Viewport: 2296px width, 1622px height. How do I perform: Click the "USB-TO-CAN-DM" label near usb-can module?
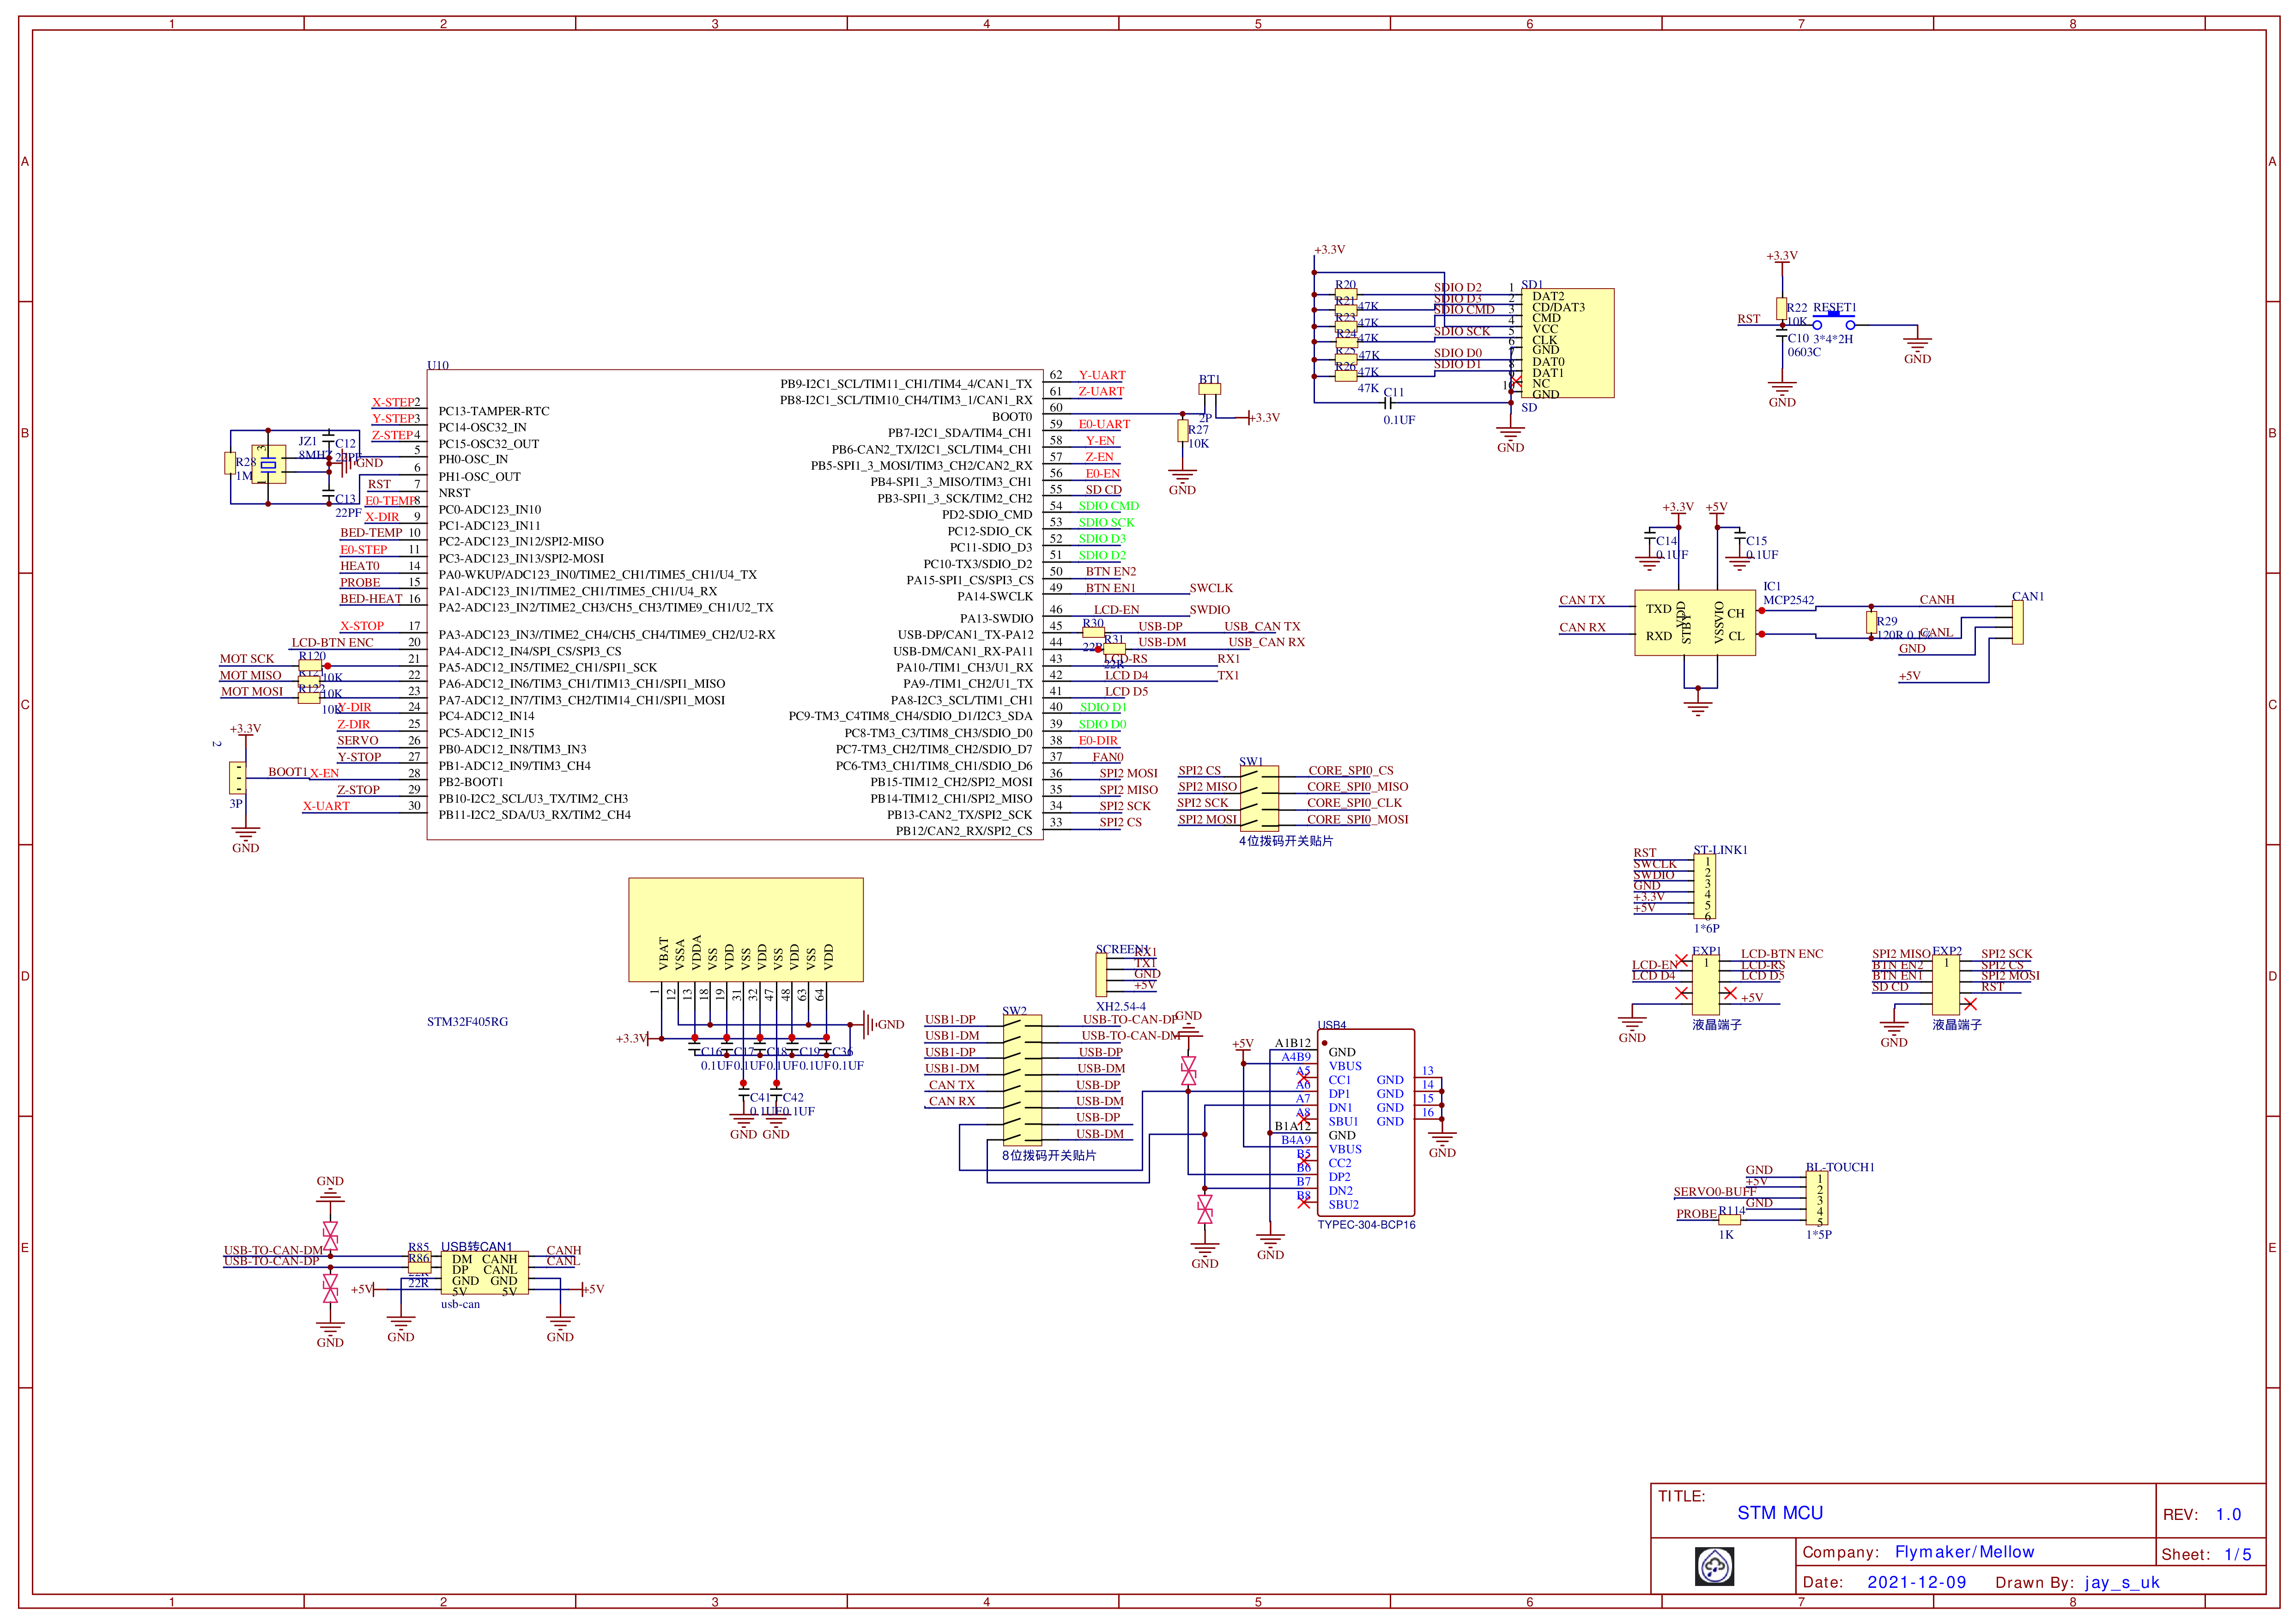[273, 1250]
